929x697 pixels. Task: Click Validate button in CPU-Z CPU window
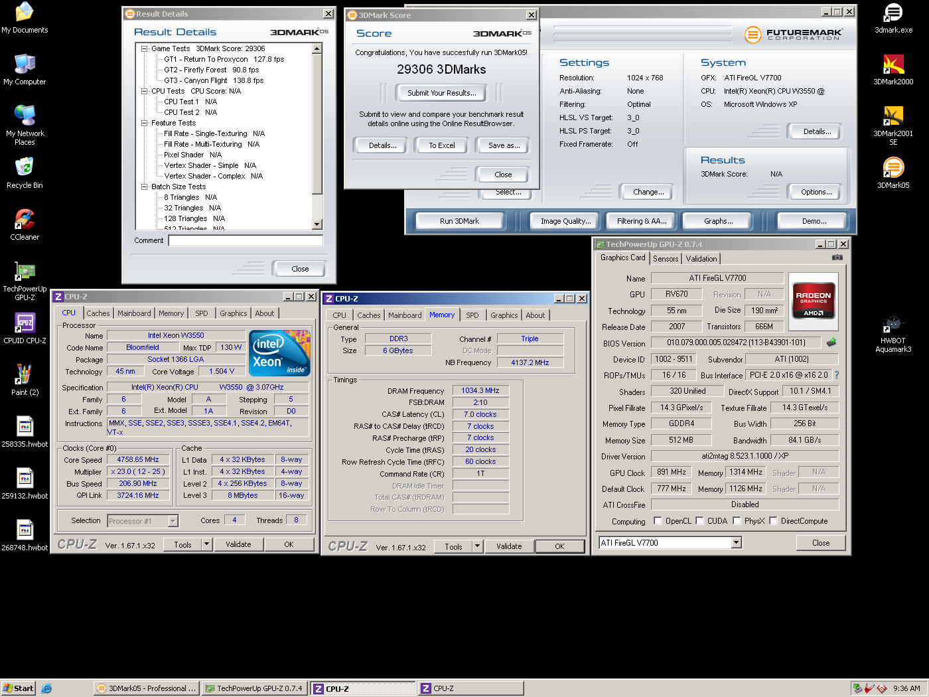click(x=238, y=544)
